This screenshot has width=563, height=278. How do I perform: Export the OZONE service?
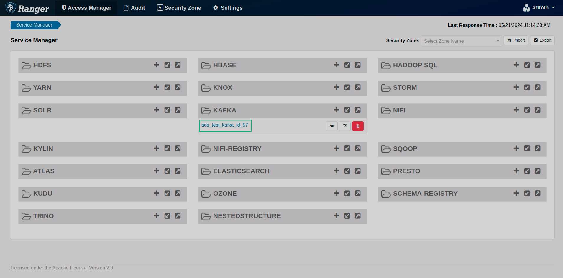(x=357, y=193)
